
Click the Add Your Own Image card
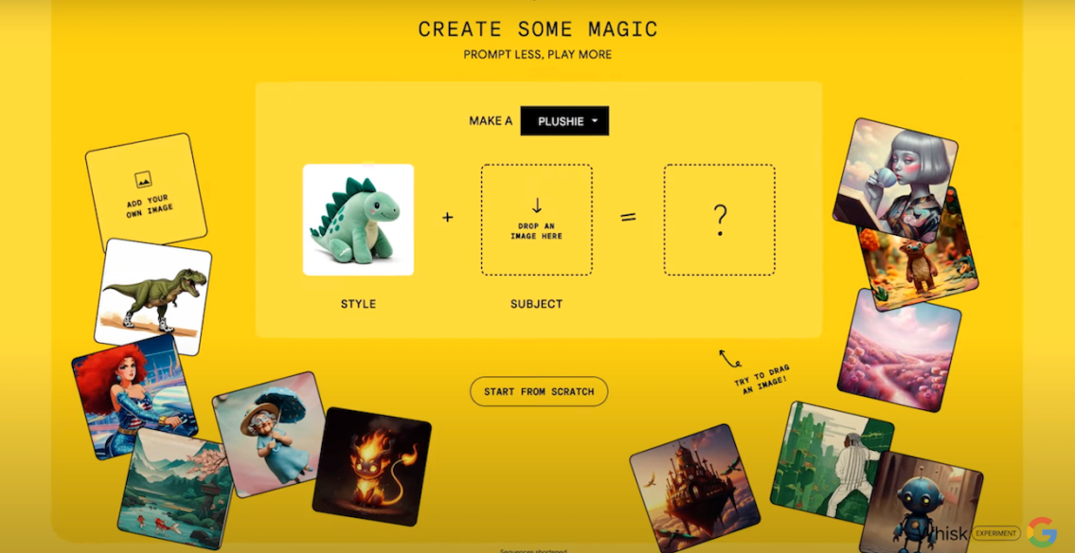click(146, 191)
